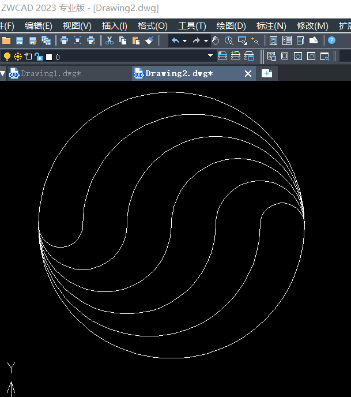Select the Cut scissors icon
351x397 pixels.
110,40
